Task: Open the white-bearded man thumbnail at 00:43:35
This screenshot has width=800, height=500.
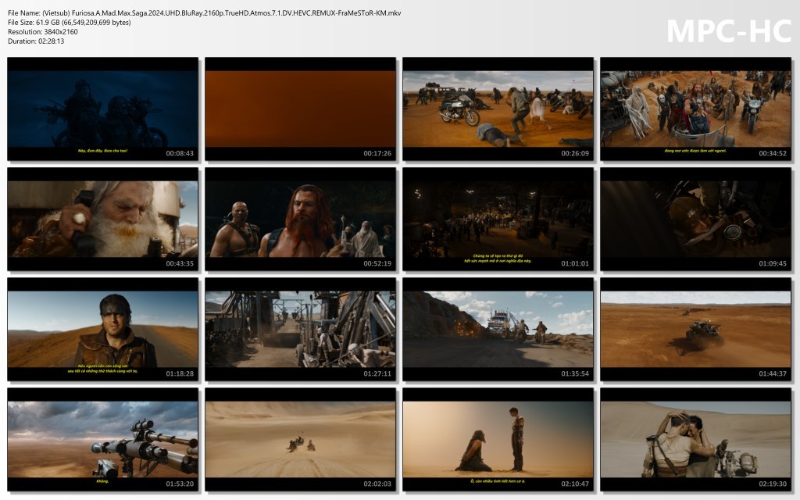Action: [102, 219]
